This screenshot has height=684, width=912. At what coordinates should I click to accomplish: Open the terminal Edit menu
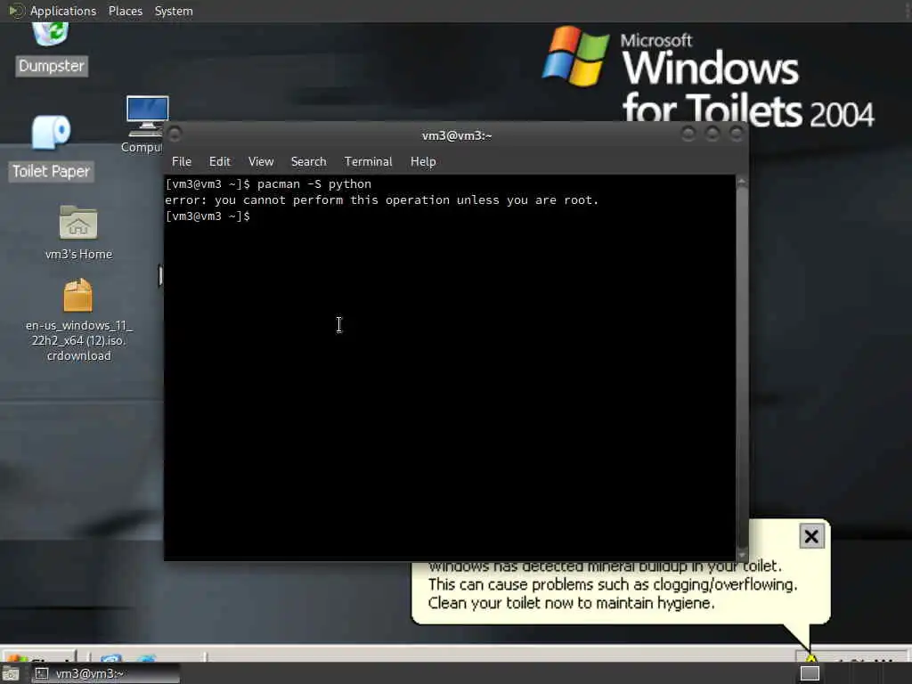[x=219, y=162]
